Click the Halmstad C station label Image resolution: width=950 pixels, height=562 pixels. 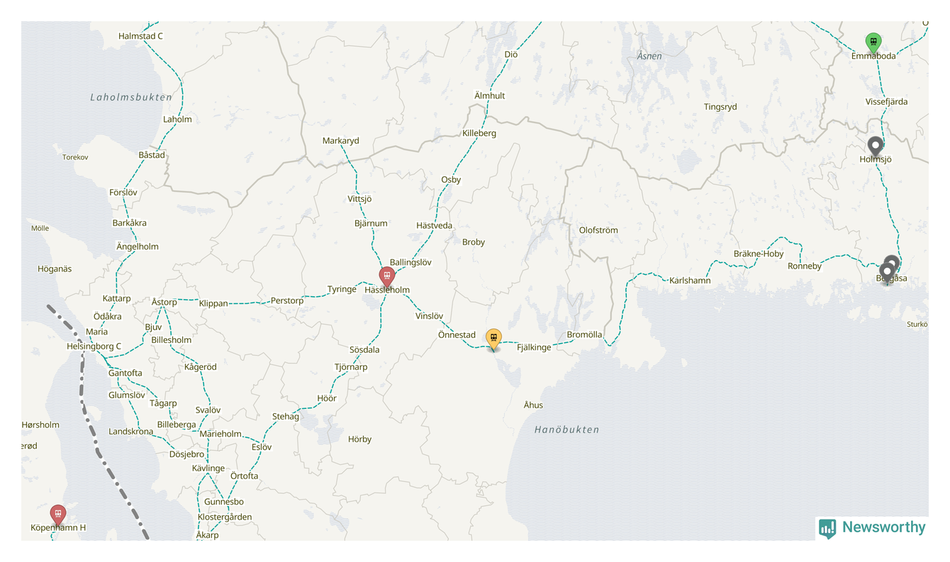coord(140,36)
